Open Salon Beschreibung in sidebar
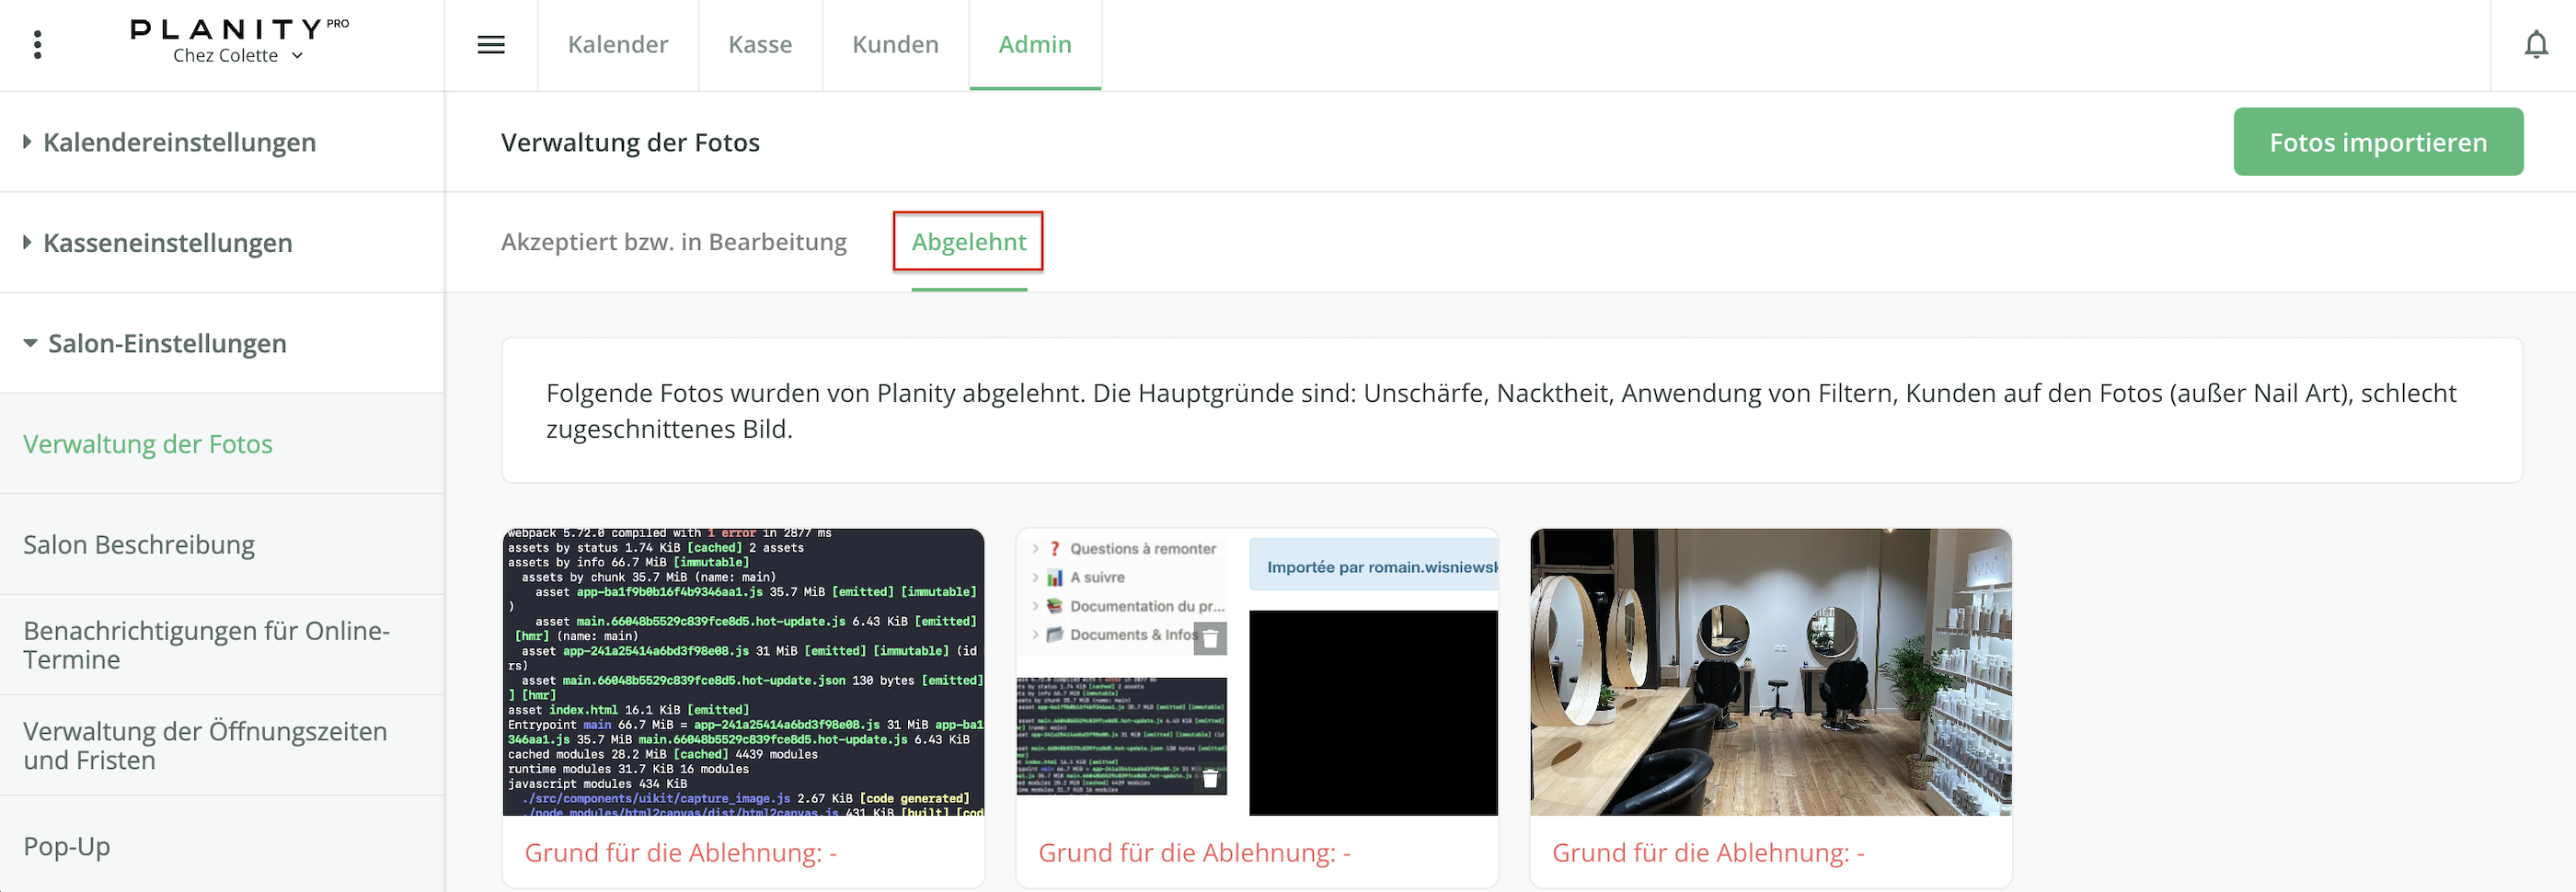The height and width of the screenshot is (892, 2576). (x=139, y=544)
